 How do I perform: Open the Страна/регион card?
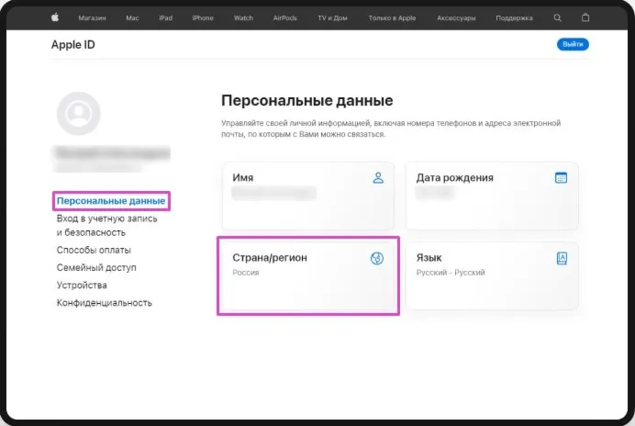coord(308,276)
